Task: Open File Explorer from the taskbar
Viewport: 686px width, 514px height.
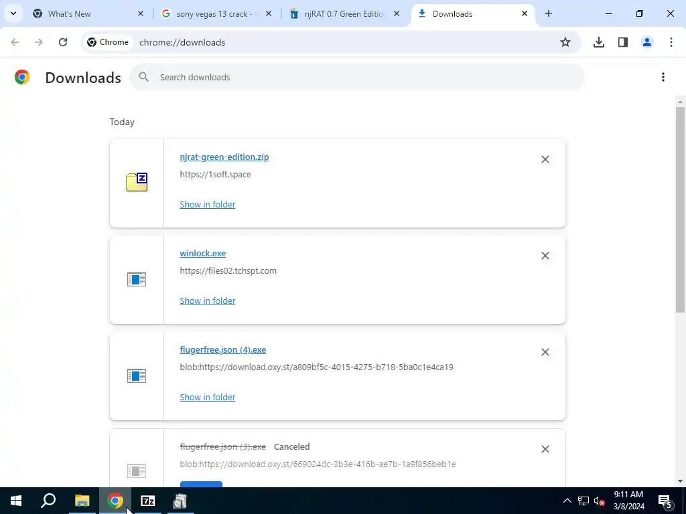Action: coord(82,501)
